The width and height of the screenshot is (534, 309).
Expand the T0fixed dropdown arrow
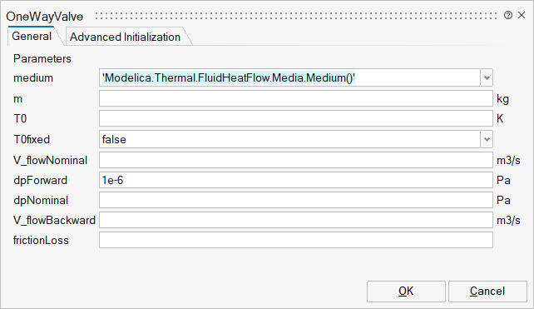click(487, 139)
